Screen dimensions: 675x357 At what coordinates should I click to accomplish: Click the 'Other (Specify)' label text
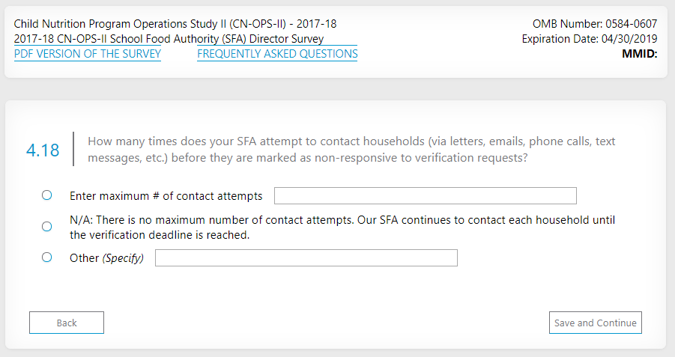106,258
